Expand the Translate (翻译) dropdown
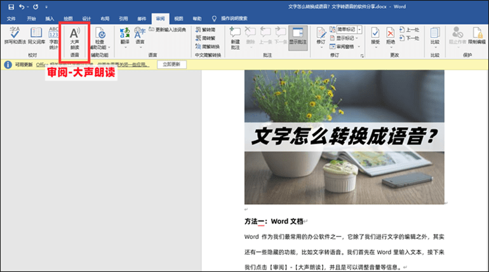 [125, 38]
